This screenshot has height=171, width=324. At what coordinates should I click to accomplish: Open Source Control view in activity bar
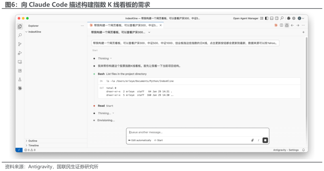pyautogui.click(x=20, y=44)
